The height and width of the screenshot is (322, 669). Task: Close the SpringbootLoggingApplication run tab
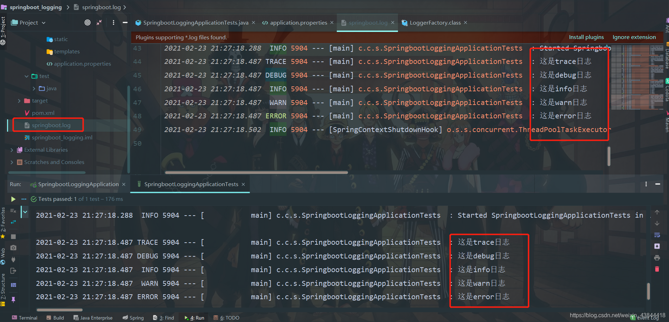pyautogui.click(x=124, y=184)
